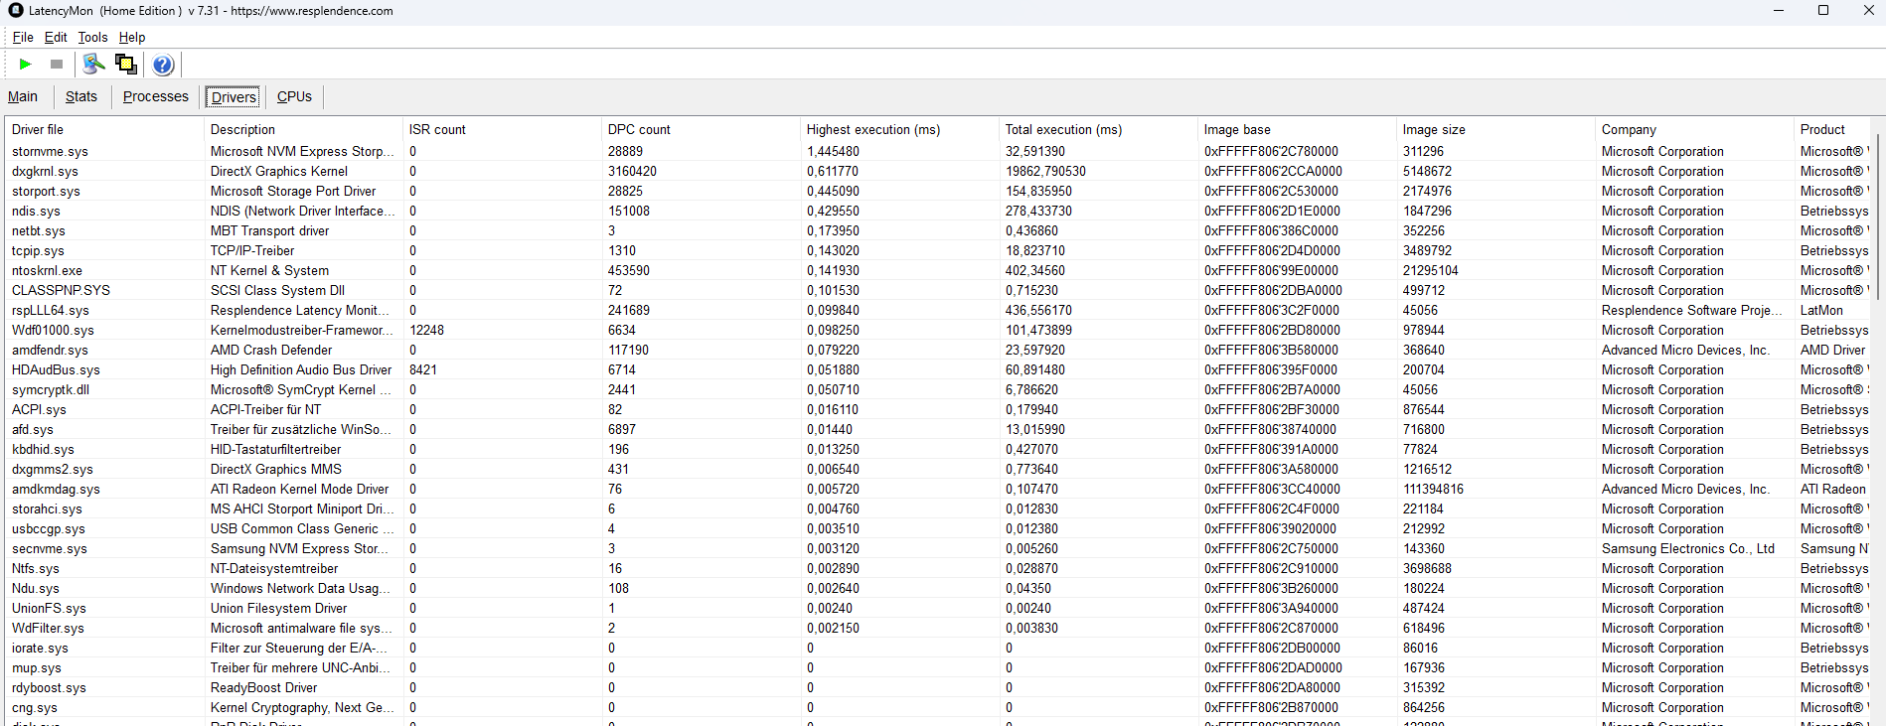The width and height of the screenshot is (1886, 726).
Task: Sort by the Company column header
Action: point(1694,129)
